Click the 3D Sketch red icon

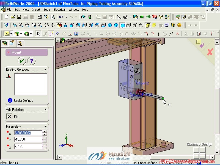pos(155,17)
